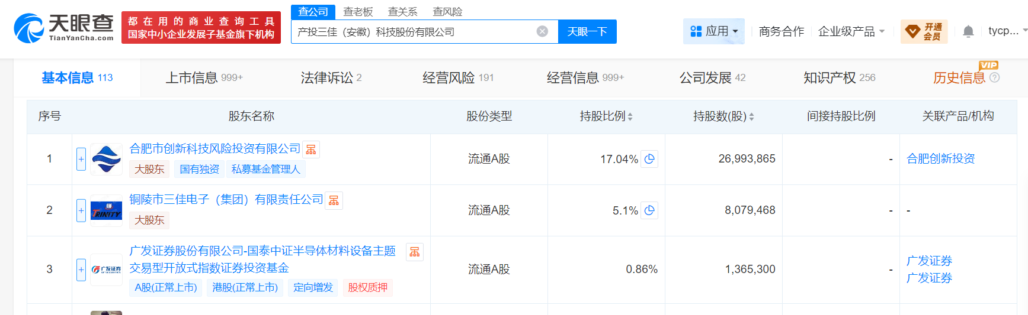This screenshot has height=315, width=1028.
Task: Click the 国有独资 tag
Action: click(x=200, y=169)
